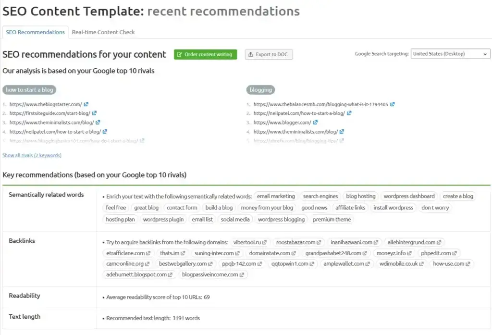Screen dimensions: 492x335
Task: Select the 'how to start a blog' keyword tag
Action: pos(29,89)
